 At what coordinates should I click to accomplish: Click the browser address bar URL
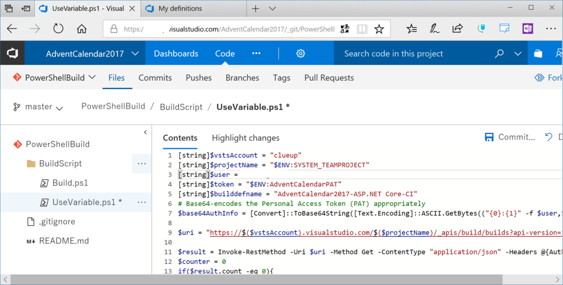(x=229, y=29)
